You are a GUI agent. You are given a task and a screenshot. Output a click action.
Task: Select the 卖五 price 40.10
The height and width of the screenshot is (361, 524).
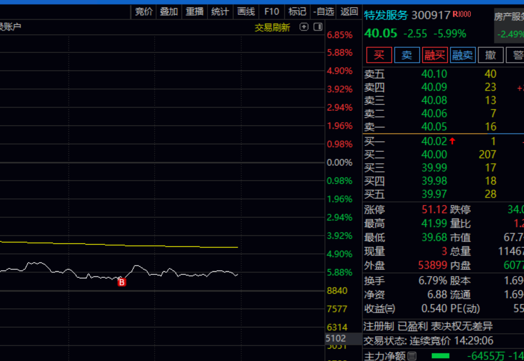click(434, 74)
